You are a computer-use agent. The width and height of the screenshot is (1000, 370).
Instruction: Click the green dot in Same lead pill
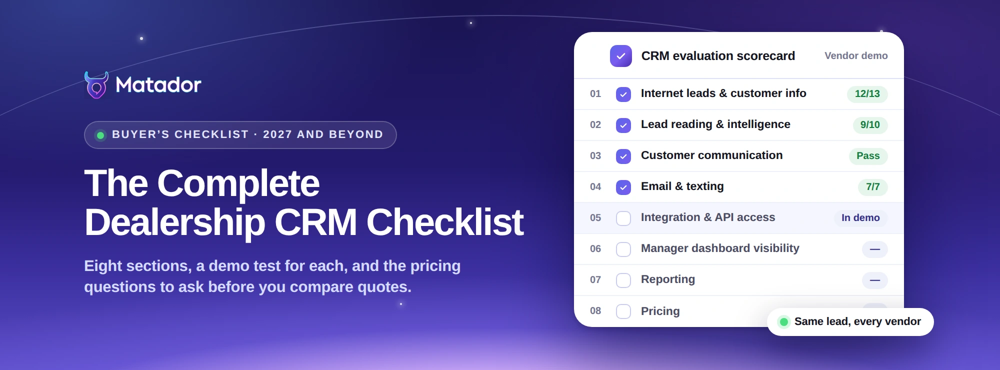pos(784,322)
